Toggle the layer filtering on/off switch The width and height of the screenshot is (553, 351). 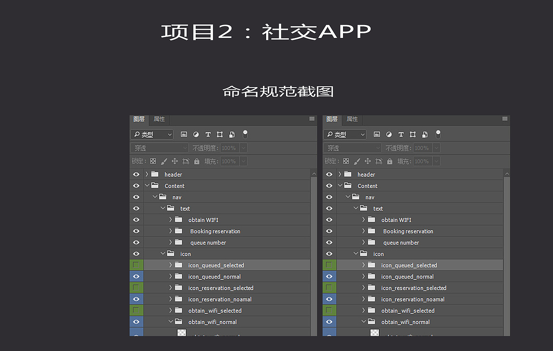(x=245, y=134)
